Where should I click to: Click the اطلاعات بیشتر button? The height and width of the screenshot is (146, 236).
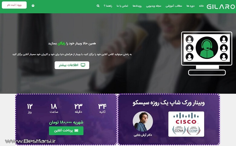72,65
